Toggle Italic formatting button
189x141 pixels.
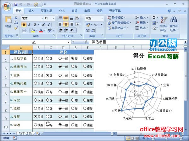29,25
